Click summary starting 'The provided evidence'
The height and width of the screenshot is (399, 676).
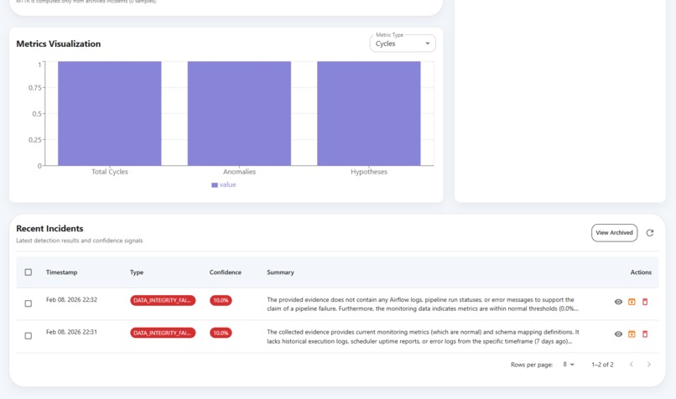423,304
